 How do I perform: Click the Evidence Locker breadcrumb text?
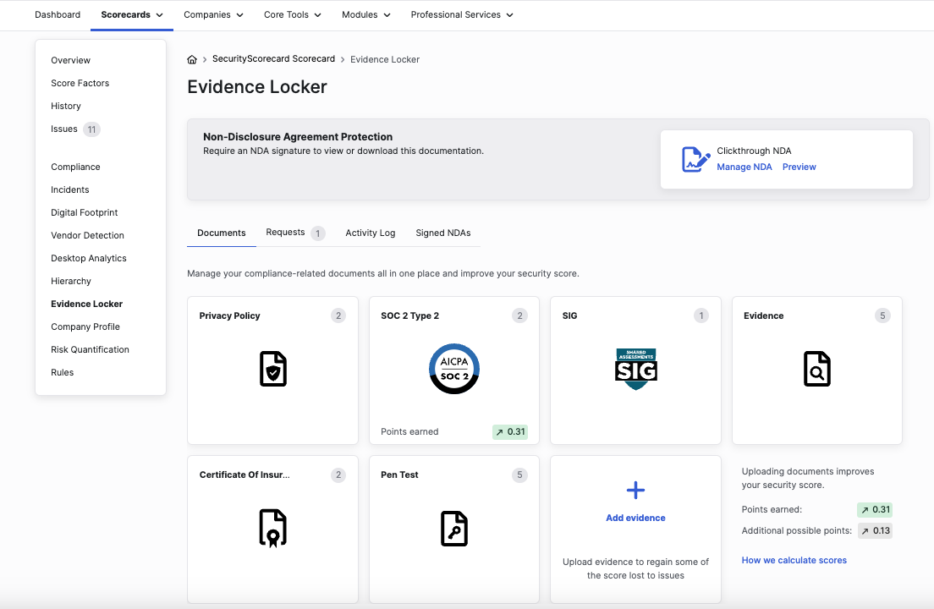click(385, 59)
